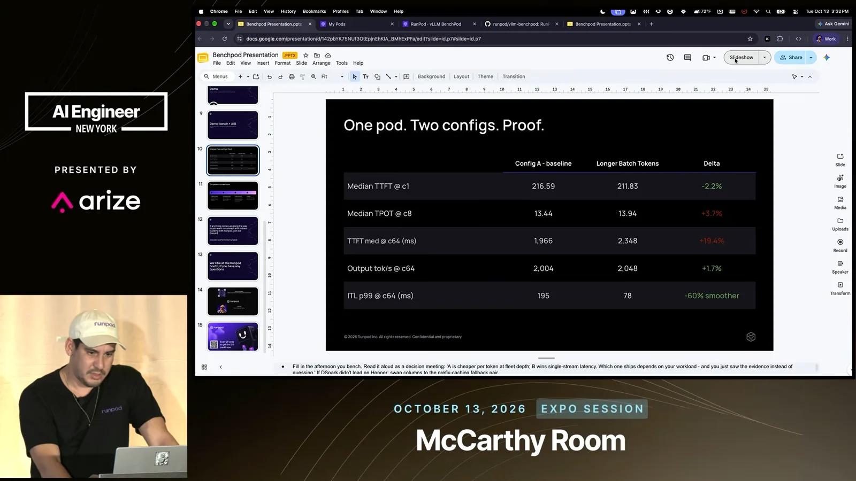Click the Slideshow button
This screenshot has width=856, height=481.
[x=742, y=57]
